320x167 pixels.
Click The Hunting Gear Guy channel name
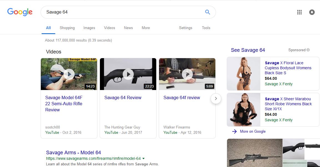[x=122, y=127]
